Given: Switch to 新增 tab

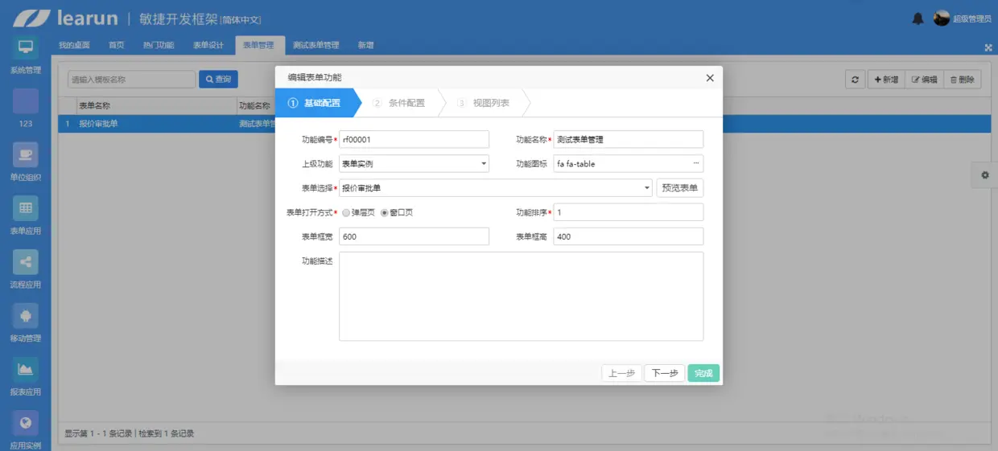Looking at the screenshot, I should point(365,46).
